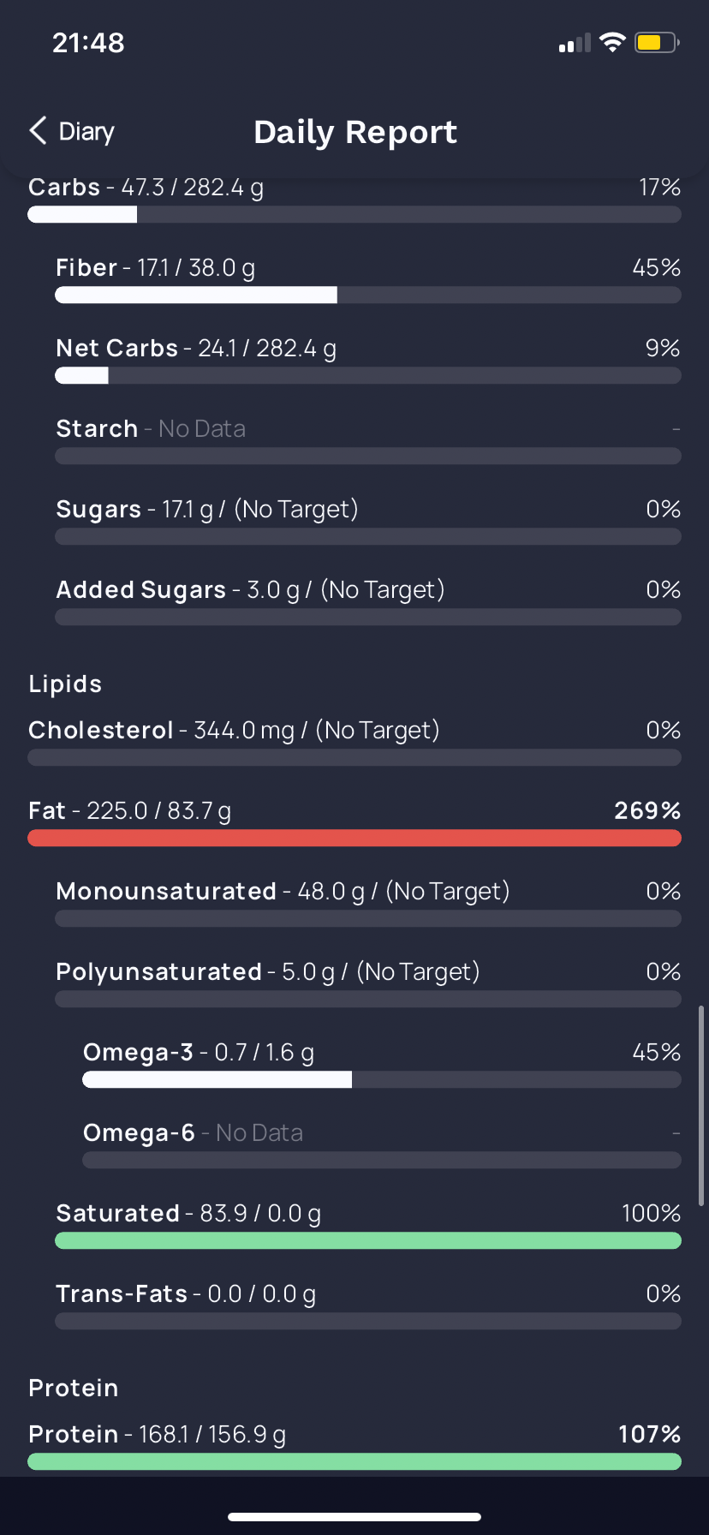
Task: Tap the back chevron icon
Action: coord(38,131)
